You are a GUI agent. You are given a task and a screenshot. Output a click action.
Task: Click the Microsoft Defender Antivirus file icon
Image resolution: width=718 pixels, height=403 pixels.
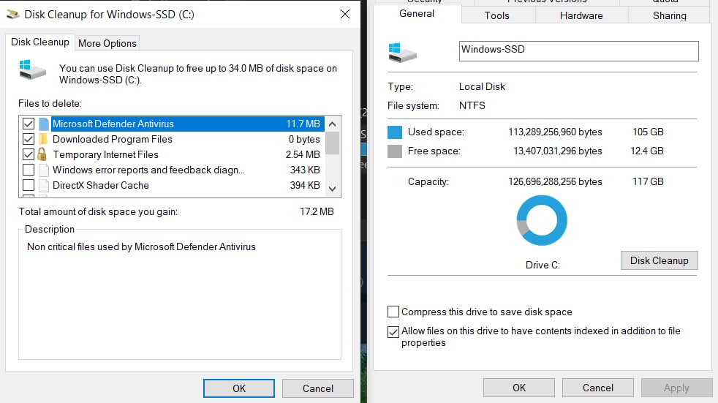(44, 124)
